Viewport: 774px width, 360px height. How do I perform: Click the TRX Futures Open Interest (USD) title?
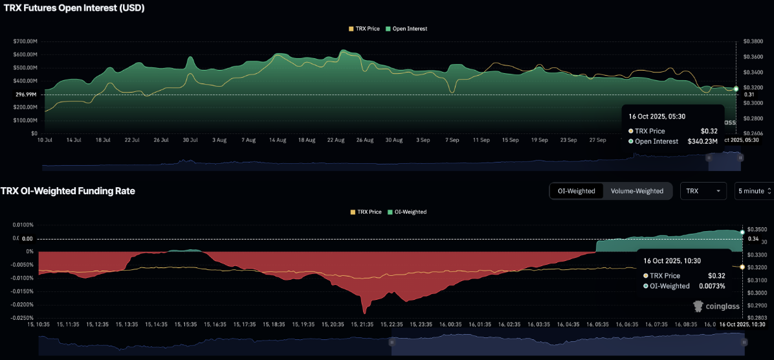(x=72, y=8)
